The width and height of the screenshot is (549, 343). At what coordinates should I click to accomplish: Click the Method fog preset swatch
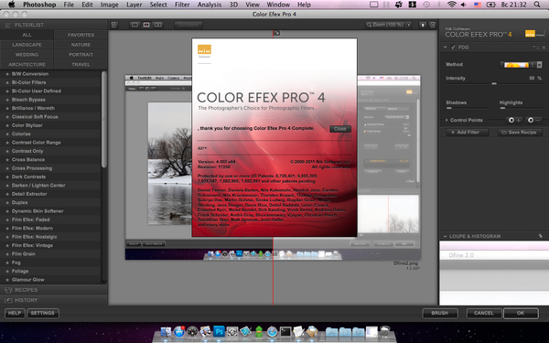click(516, 65)
